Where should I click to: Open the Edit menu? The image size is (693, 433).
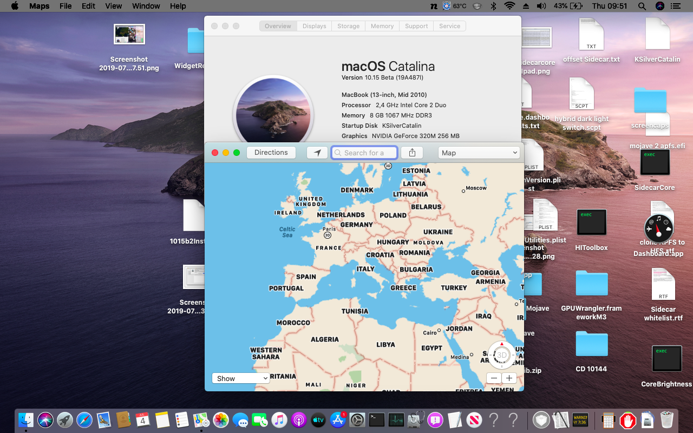[x=88, y=6]
